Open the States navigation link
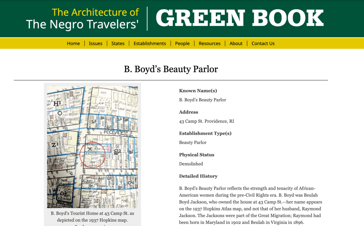The width and height of the screenshot is (364, 226). pos(118,43)
